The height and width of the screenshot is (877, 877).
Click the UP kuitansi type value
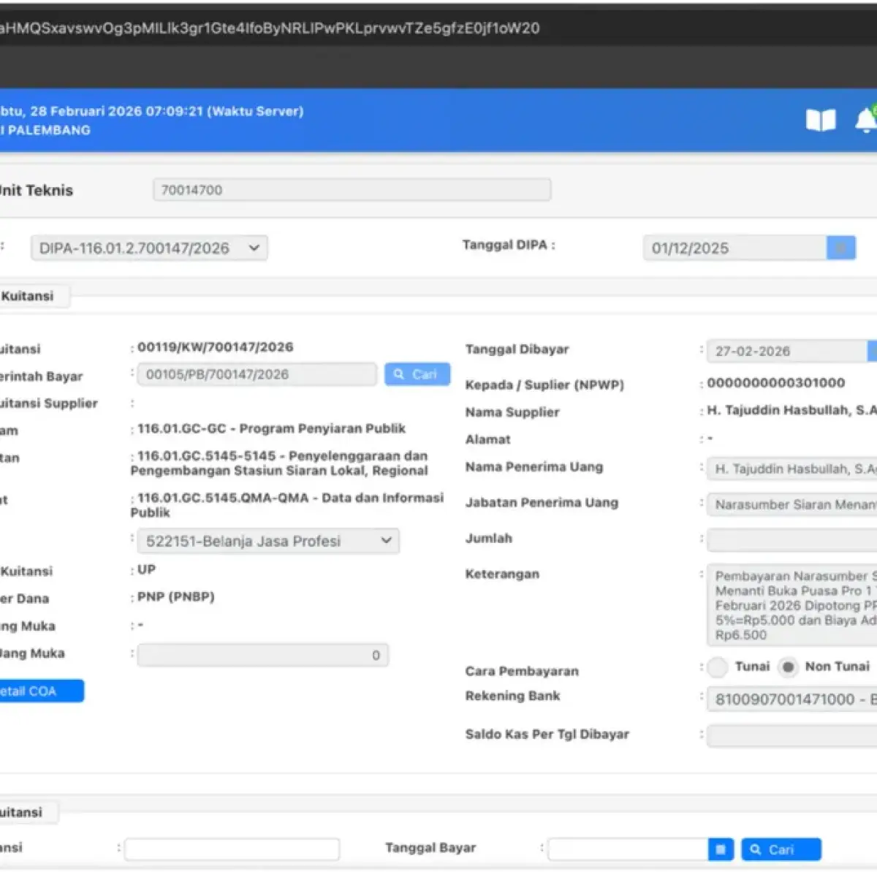146,569
